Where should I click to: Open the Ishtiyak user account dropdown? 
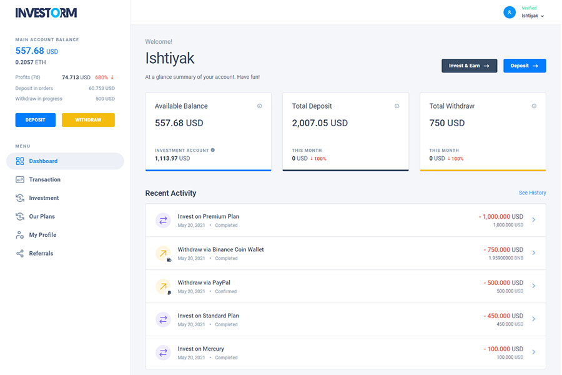pos(533,16)
